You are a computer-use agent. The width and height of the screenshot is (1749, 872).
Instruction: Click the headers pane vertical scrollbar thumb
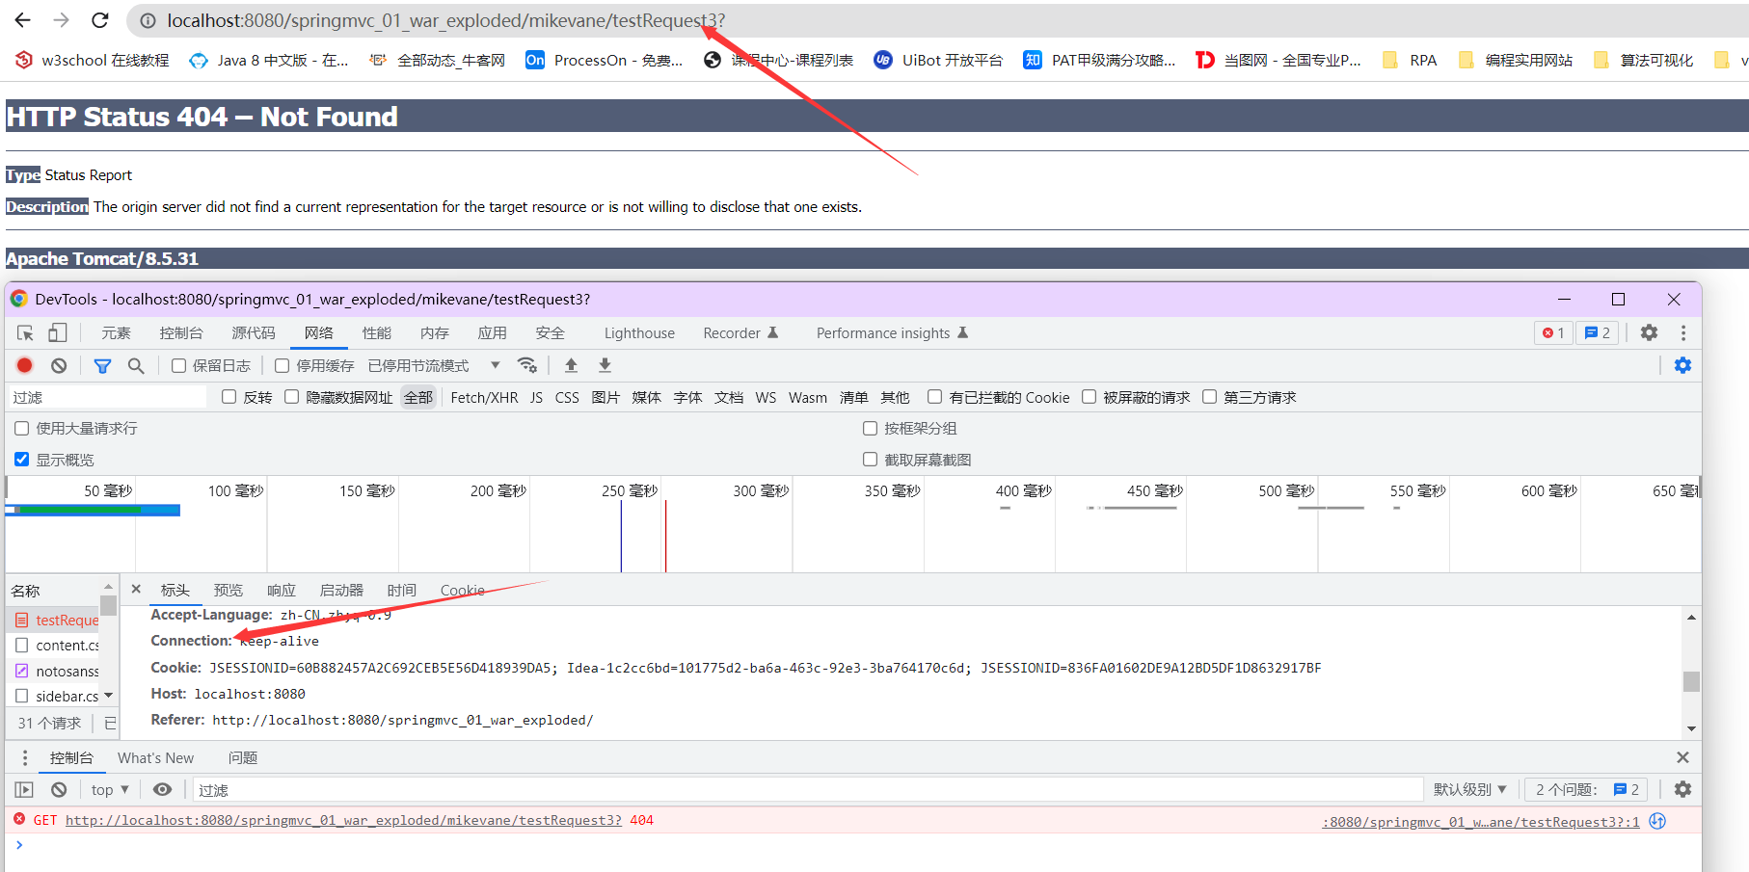tap(1691, 681)
